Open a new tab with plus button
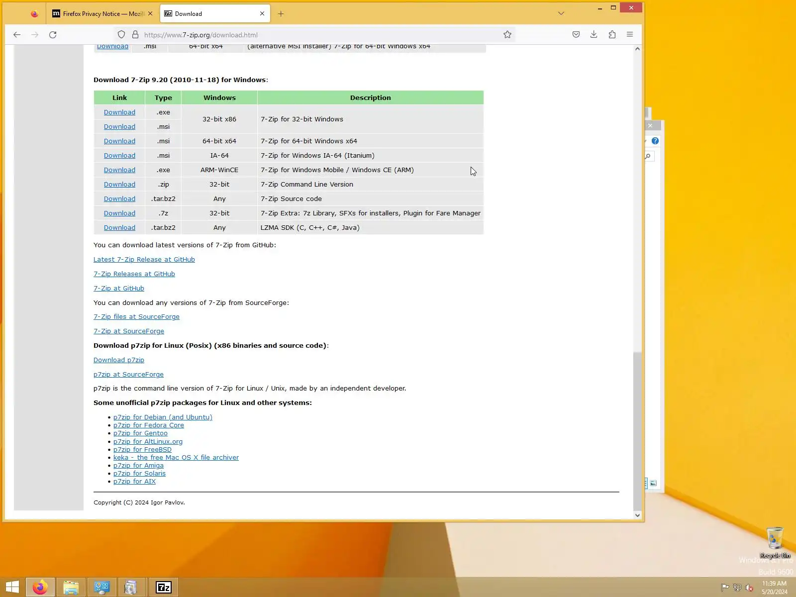Screen dimensions: 796x597 point(281,14)
